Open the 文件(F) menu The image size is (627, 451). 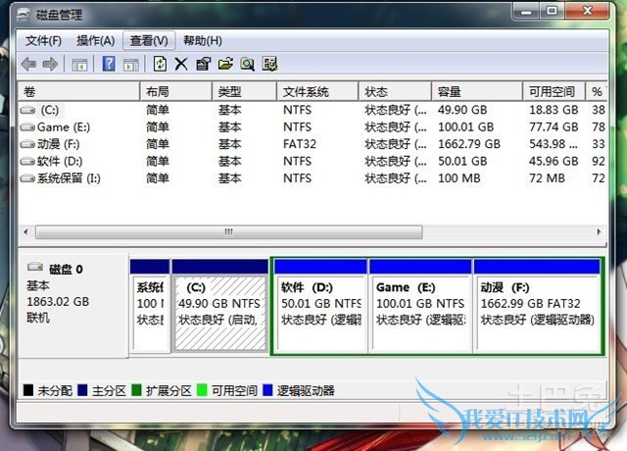[43, 41]
